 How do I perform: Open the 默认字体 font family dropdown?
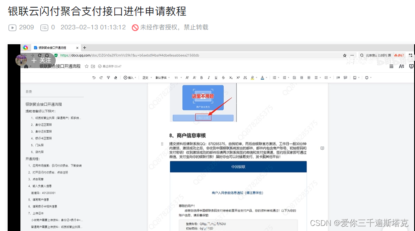tap(162, 77)
